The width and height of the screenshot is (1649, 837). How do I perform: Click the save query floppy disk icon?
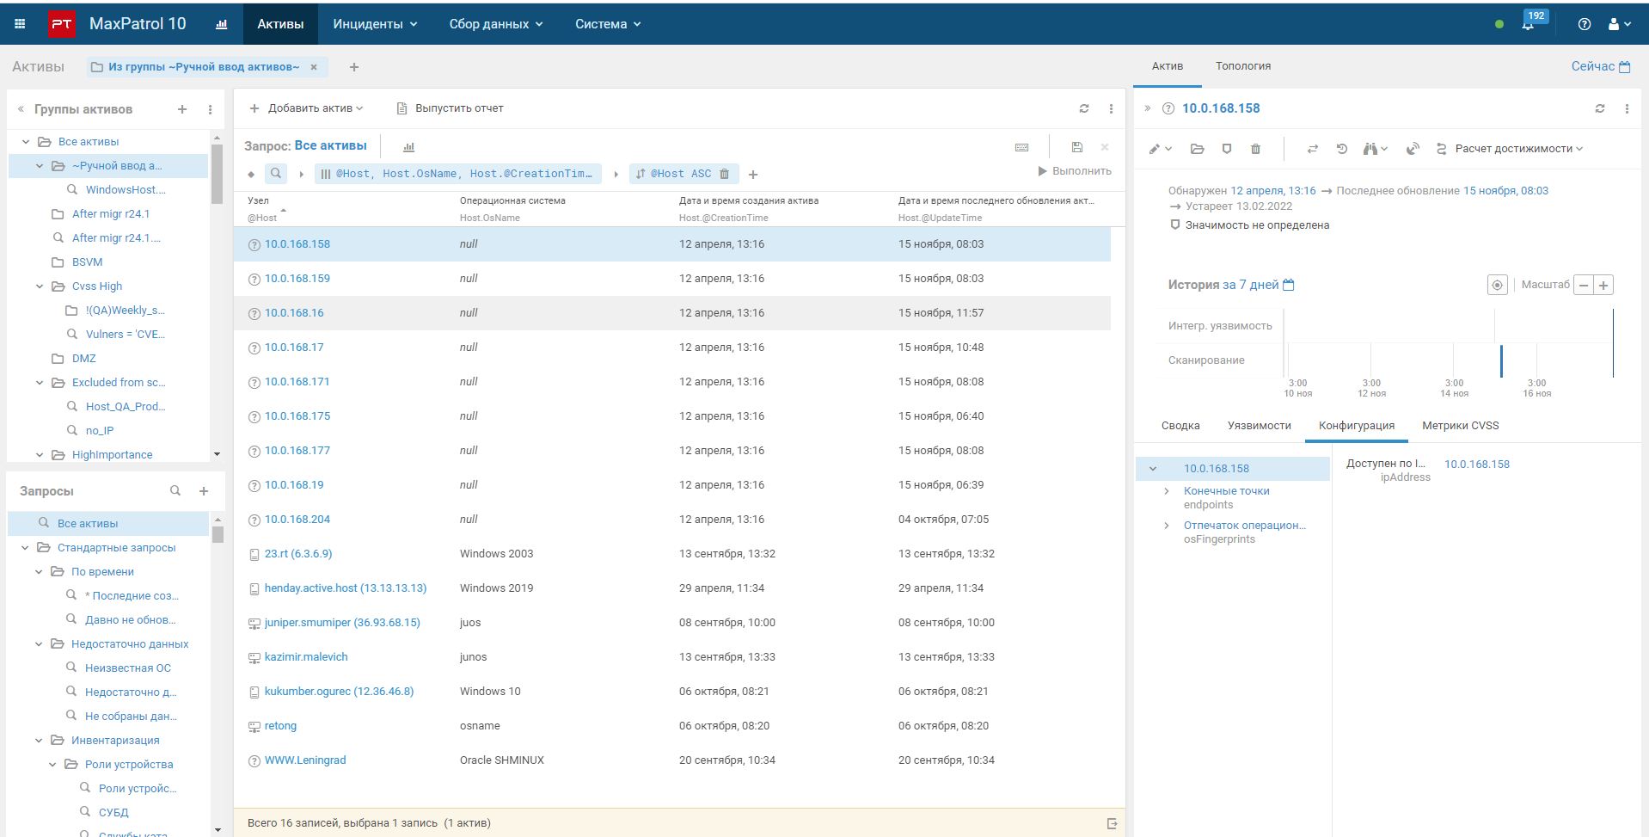click(1077, 147)
